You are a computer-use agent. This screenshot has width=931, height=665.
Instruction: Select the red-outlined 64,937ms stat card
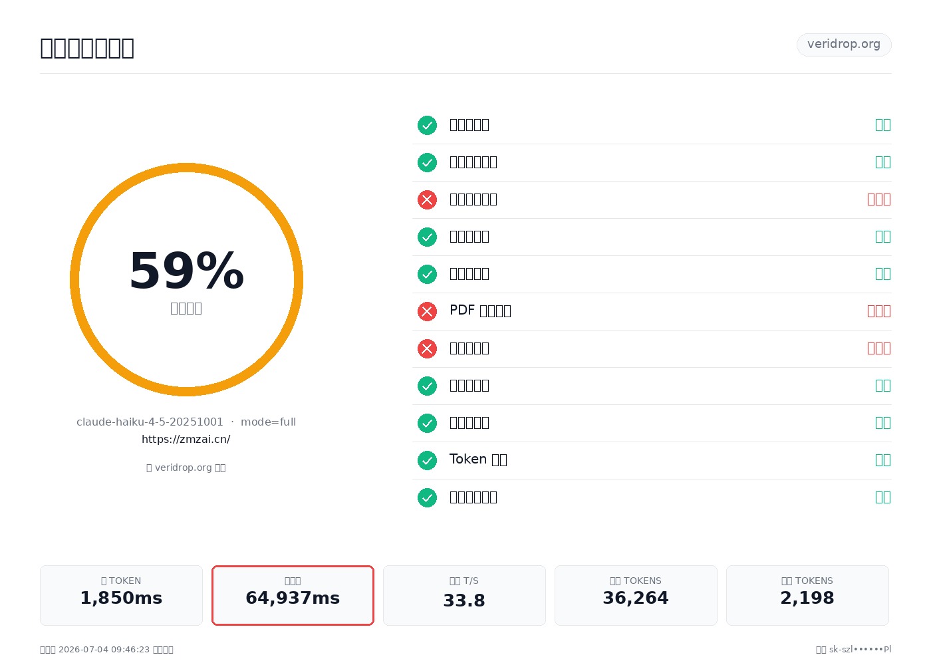tap(293, 595)
